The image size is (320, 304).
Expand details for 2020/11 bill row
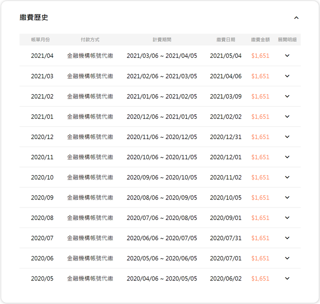287,157
